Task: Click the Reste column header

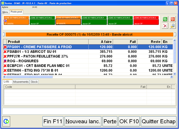Action: (149, 42)
